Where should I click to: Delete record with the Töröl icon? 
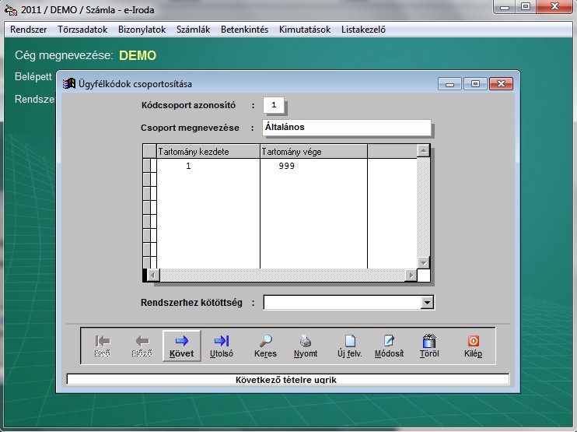[x=428, y=346]
